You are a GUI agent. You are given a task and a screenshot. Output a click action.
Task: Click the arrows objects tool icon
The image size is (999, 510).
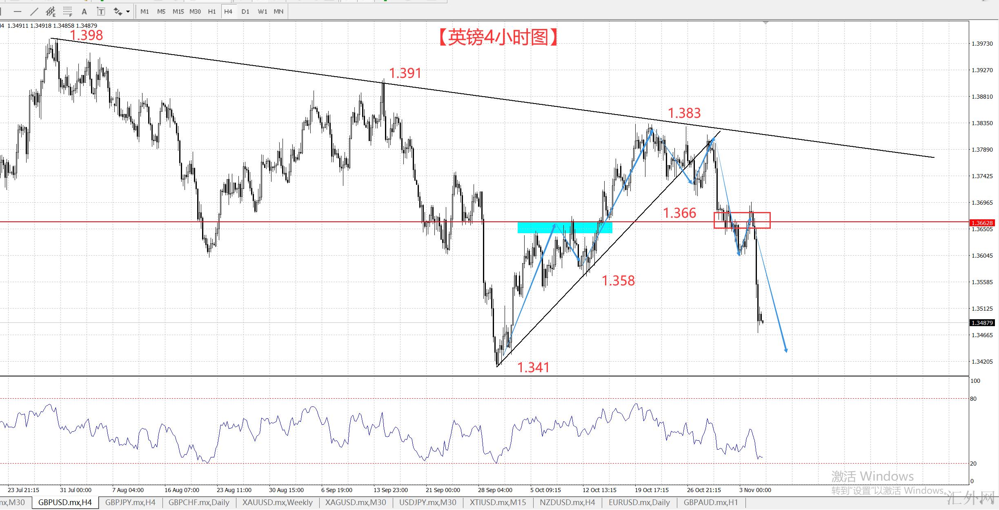coord(118,12)
